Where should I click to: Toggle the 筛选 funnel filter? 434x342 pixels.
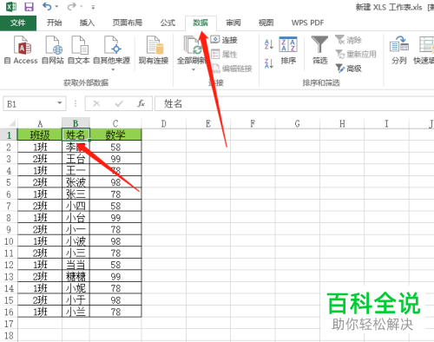(x=319, y=49)
